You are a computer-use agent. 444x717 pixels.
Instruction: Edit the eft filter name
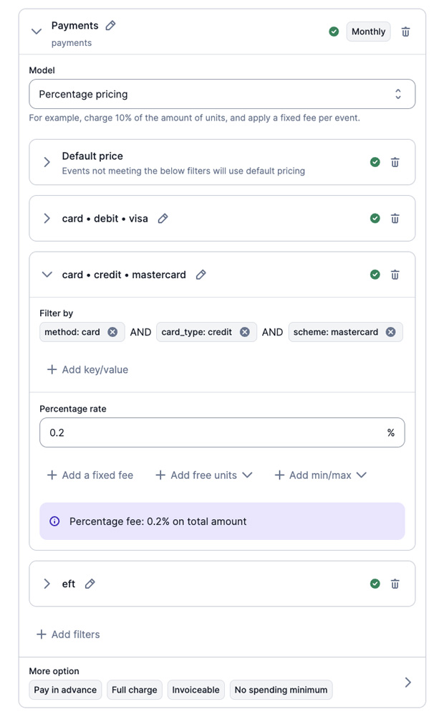coord(90,584)
